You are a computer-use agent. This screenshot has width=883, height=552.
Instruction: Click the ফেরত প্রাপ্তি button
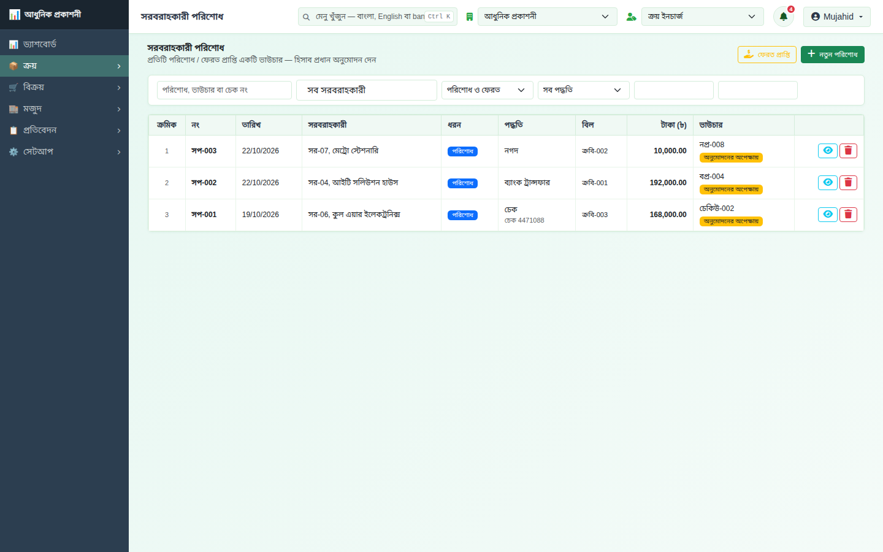[767, 55]
